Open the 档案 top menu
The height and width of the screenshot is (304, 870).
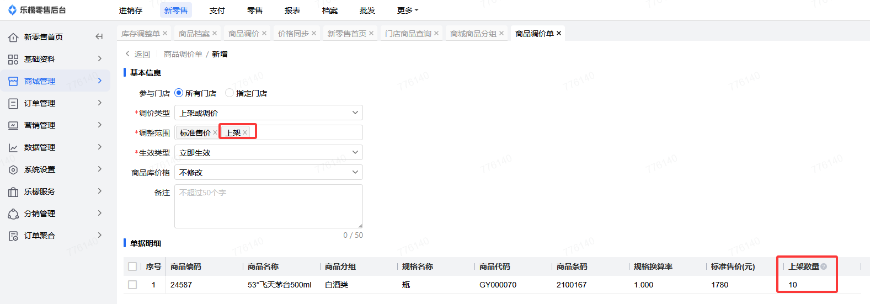click(x=330, y=10)
